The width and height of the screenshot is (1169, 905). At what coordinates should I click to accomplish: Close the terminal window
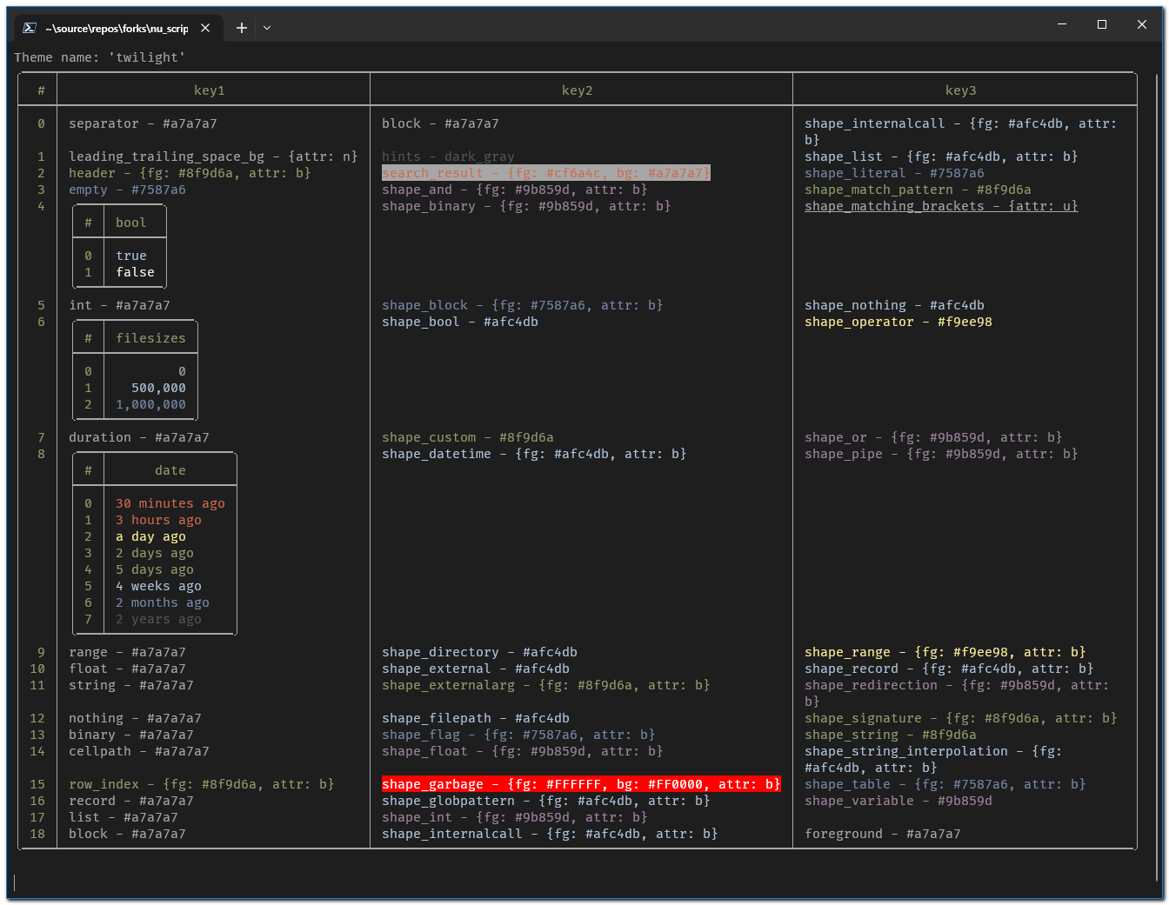(1142, 24)
